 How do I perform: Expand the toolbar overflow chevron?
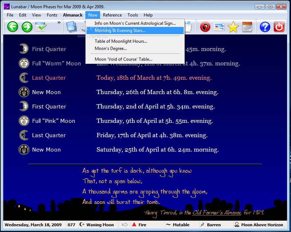point(59,22)
